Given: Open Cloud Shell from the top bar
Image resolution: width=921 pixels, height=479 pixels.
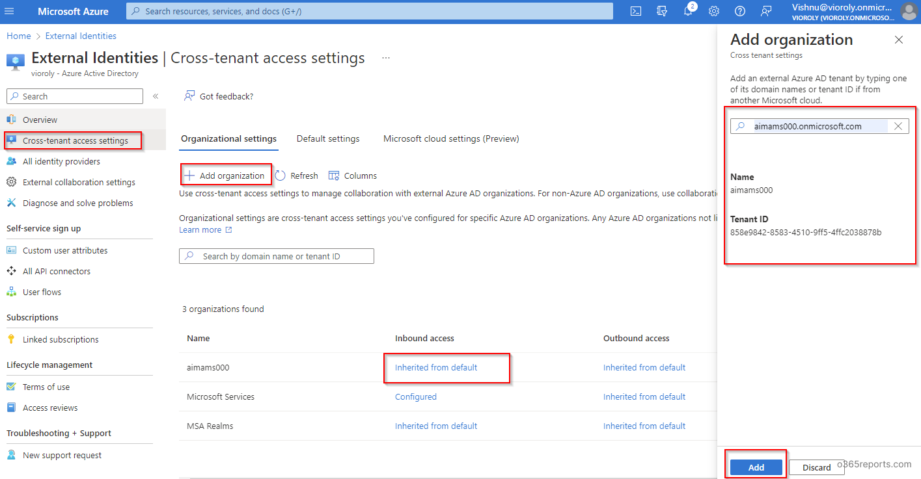Looking at the screenshot, I should [636, 11].
